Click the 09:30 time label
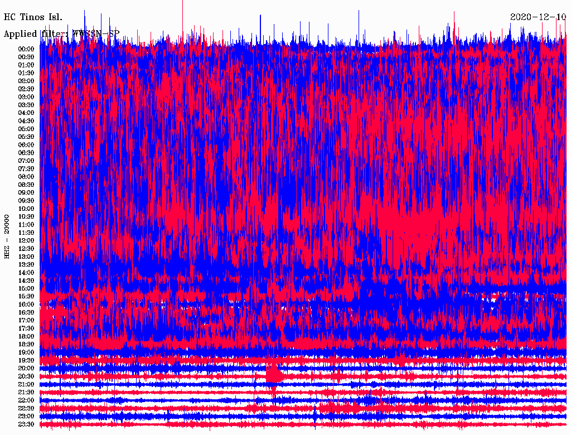The image size is (571, 435). click(26, 200)
